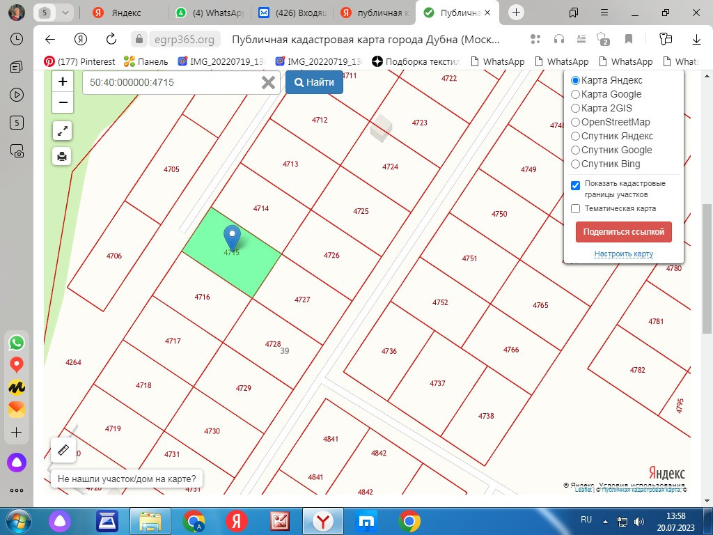Show hidden system tray icons
The image size is (713, 535).
click(x=605, y=521)
